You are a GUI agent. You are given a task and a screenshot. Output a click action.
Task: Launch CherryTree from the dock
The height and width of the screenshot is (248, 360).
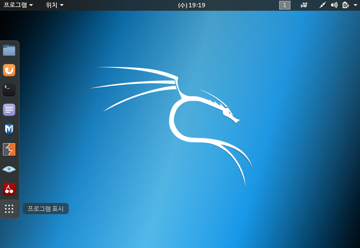pyautogui.click(x=9, y=189)
